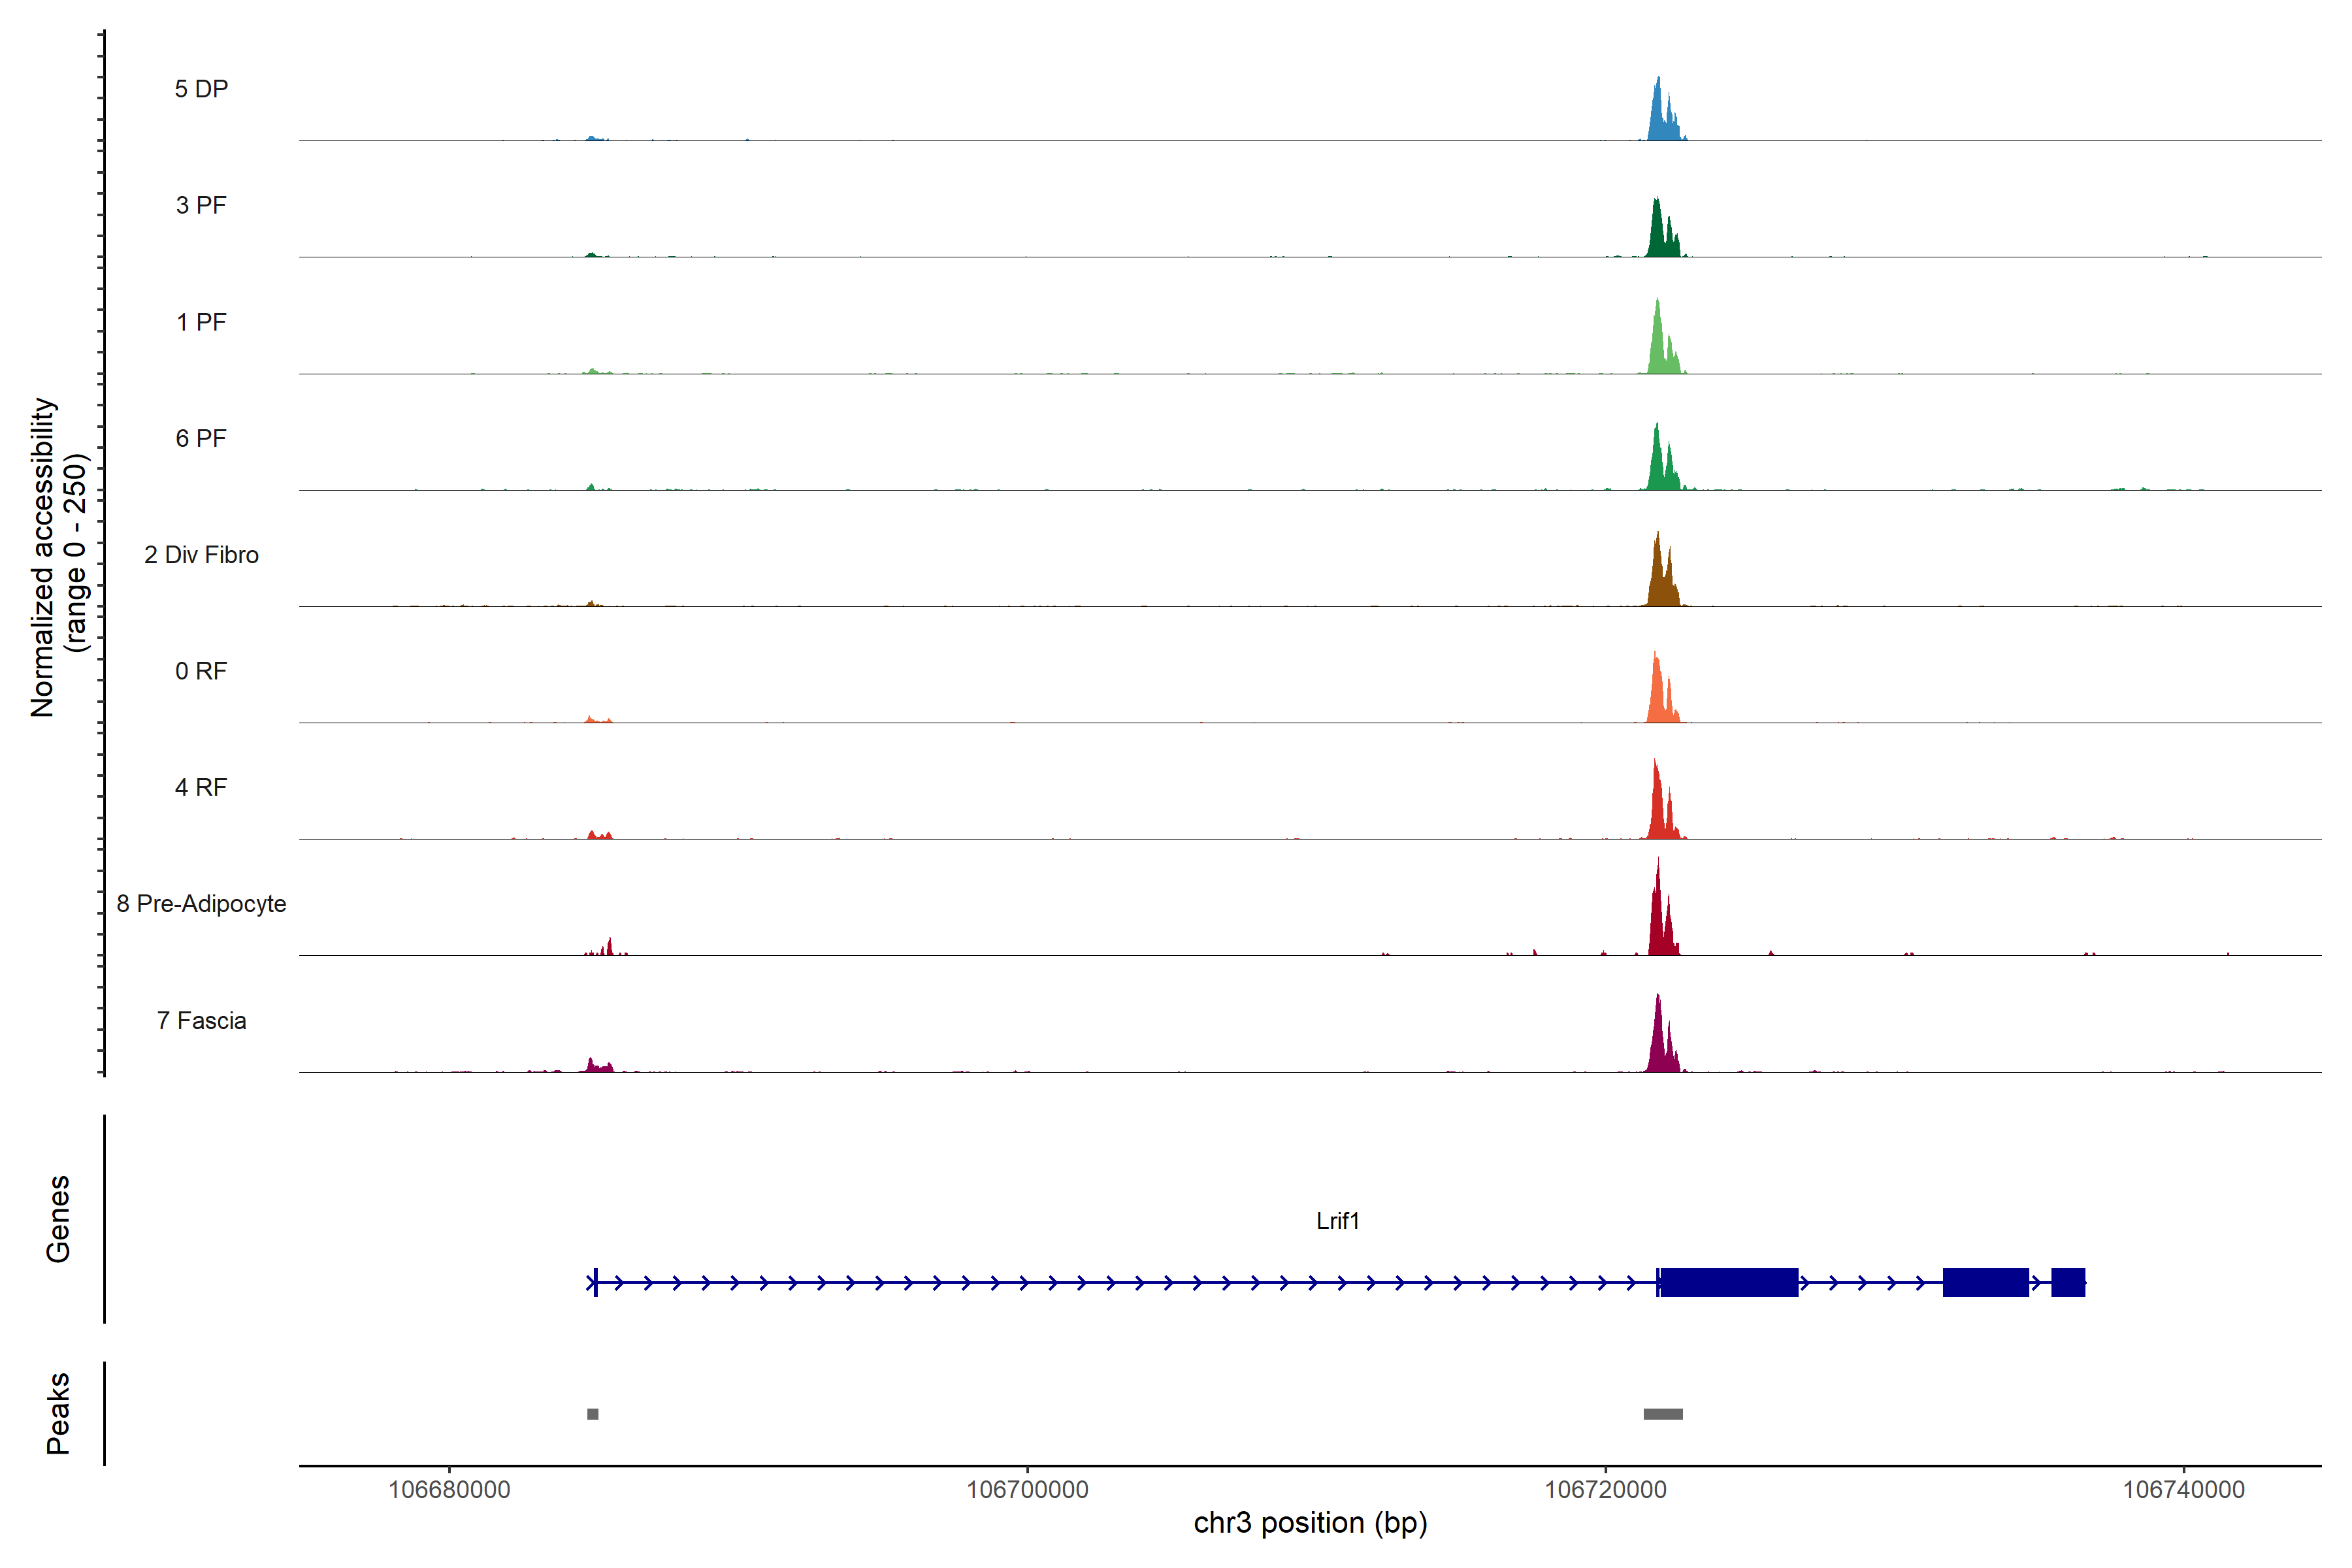Viewport: 2352px width, 1568px height.
Task: Click the small left peak marker
Action: pyautogui.click(x=593, y=1414)
